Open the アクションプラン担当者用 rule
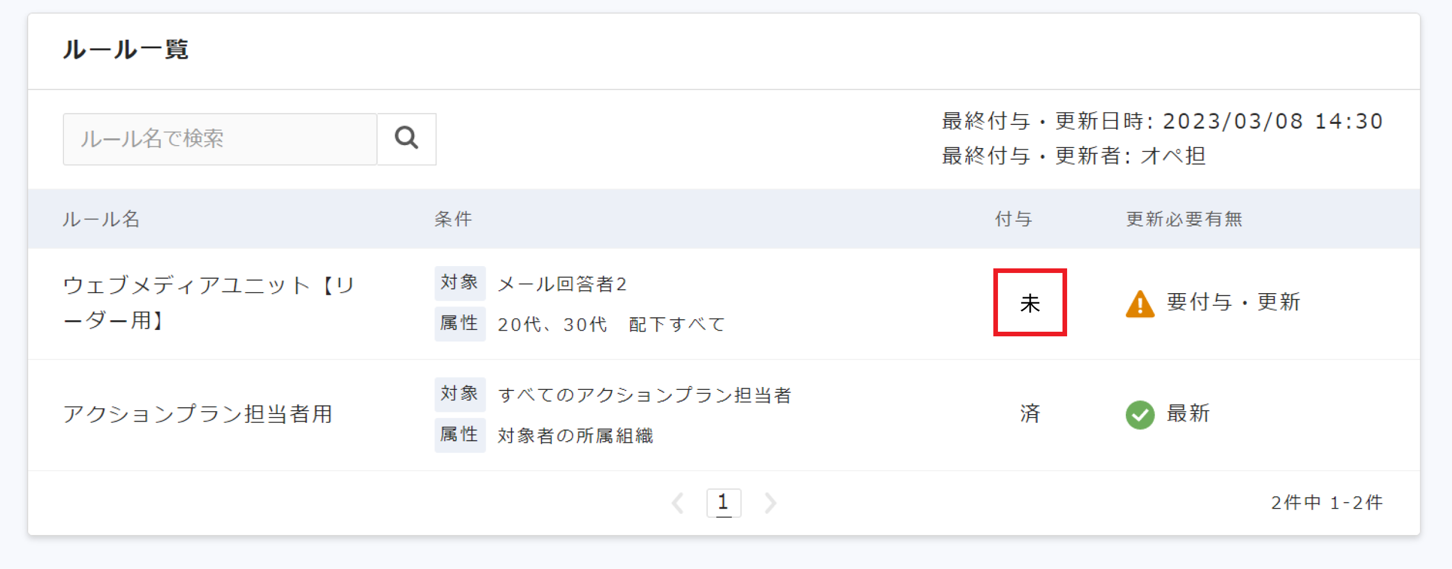Viewport: 1452px width, 569px height. (x=198, y=414)
